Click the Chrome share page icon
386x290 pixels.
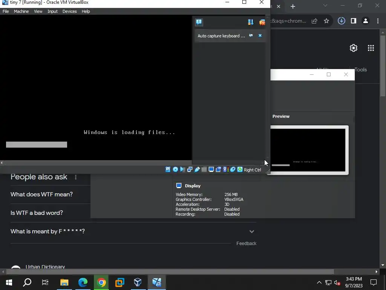click(314, 21)
